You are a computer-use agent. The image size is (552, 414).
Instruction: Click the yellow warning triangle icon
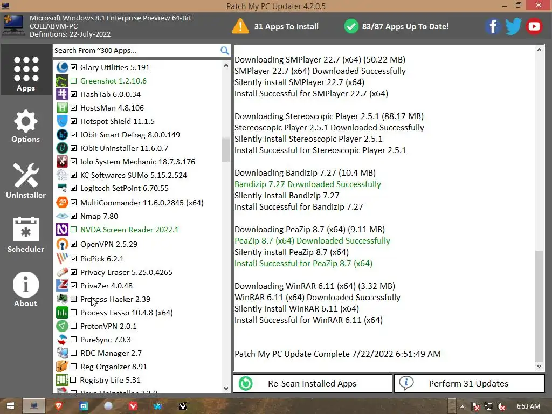(240, 26)
